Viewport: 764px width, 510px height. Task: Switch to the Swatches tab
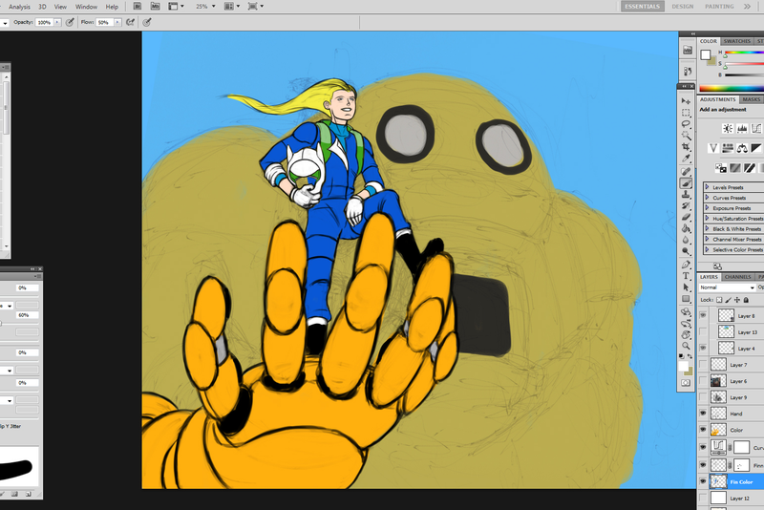[x=736, y=41]
